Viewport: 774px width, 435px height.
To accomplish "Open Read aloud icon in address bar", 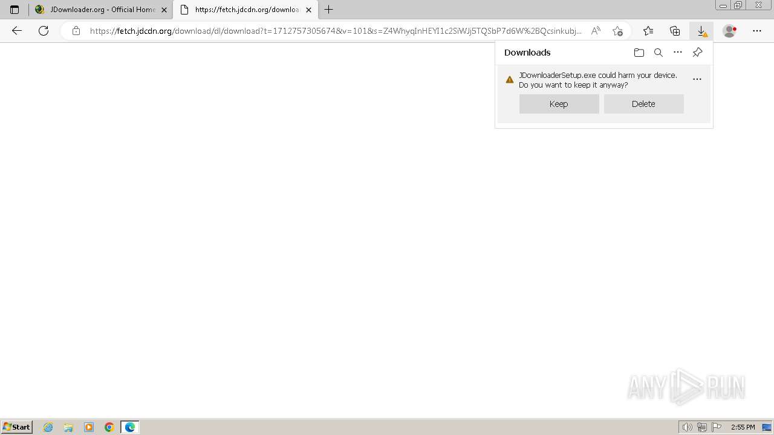I will (x=596, y=31).
